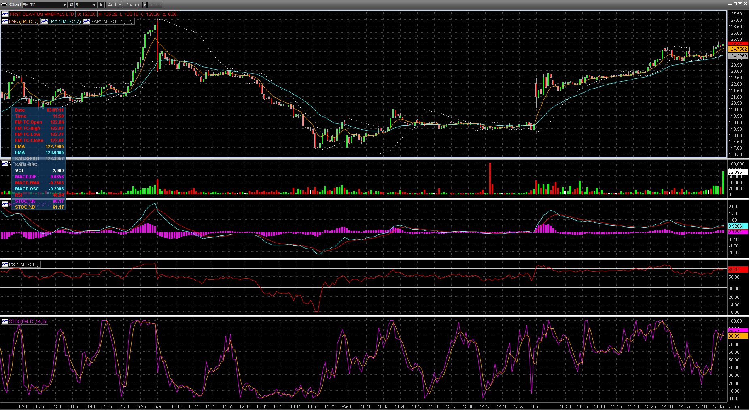Screen dimensions: 749x410
Task: Click the STOC.%D 61.17 data row
Action: tap(39, 207)
